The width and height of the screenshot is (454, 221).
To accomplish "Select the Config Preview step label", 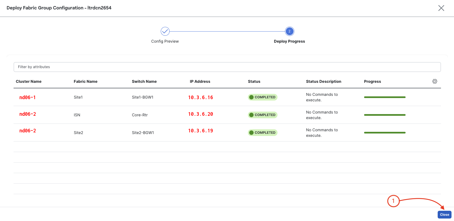I will 165,41.
